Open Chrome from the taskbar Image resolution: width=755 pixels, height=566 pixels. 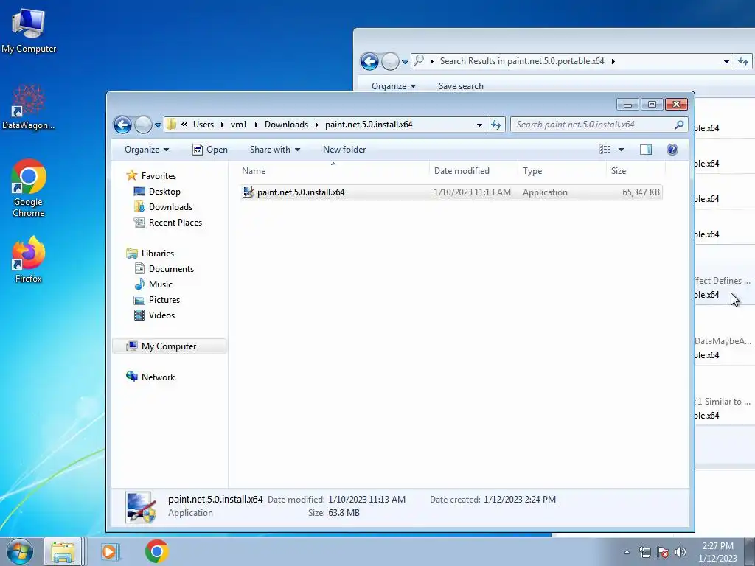pos(157,551)
